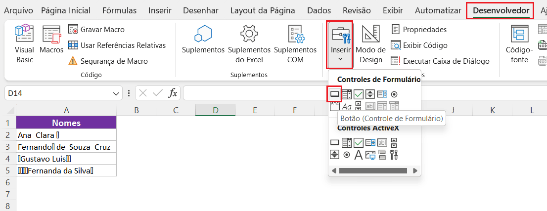This screenshot has width=547, height=211.
Task: Open Segurança de Macro settings
Action: [107, 61]
